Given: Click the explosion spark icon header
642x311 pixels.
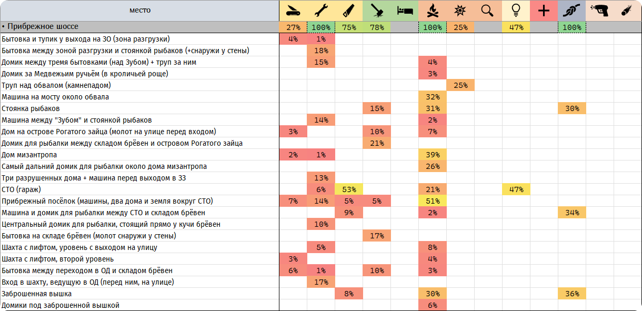Looking at the screenshot, I should (x=460, y=11).
